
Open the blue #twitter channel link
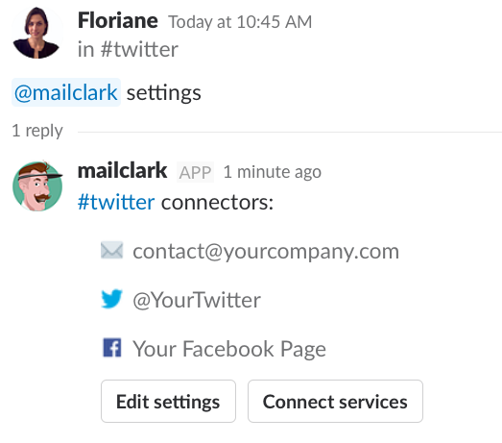pyautogui.click(x=116, y=202)
